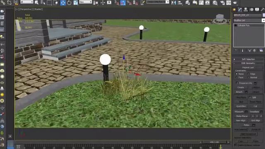265x149 pixels.
Task: Click the Render teapot icon
Action: point(235,2)
